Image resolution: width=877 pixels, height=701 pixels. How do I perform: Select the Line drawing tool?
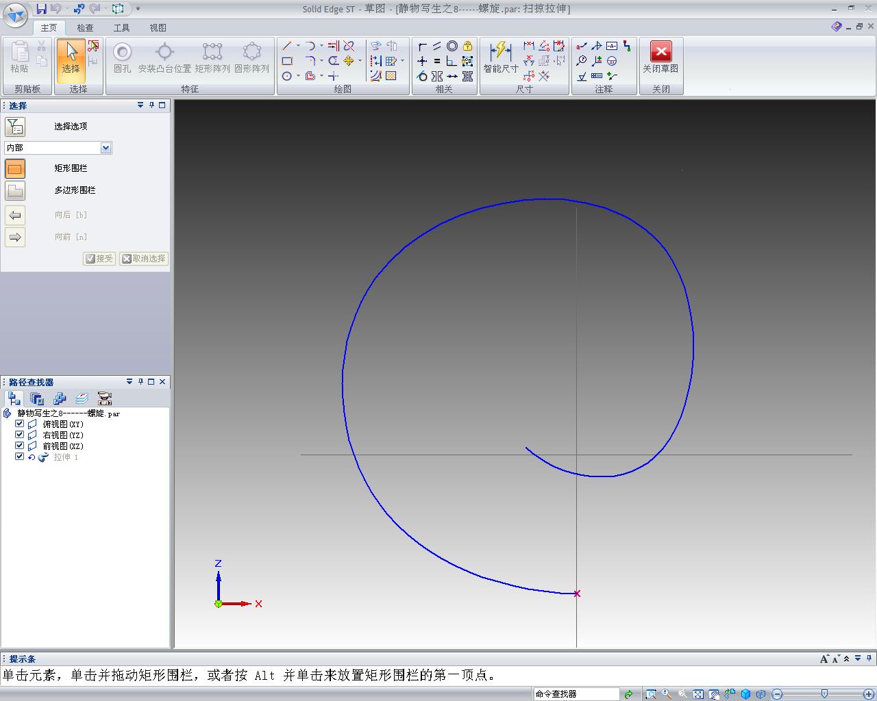click(287, 46)
